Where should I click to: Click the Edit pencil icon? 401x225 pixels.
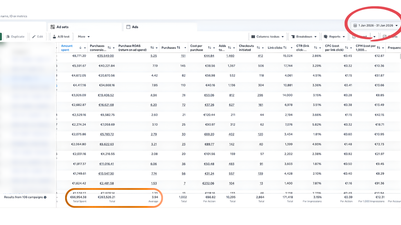pos(34,37)
